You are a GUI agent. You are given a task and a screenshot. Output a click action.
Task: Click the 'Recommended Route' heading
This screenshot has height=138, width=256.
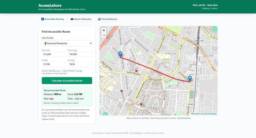[55, 90]
